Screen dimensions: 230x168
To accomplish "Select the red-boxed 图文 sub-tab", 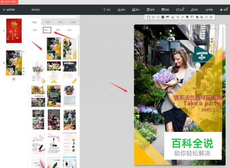I will pyautogui.click(x=46, y=30).
